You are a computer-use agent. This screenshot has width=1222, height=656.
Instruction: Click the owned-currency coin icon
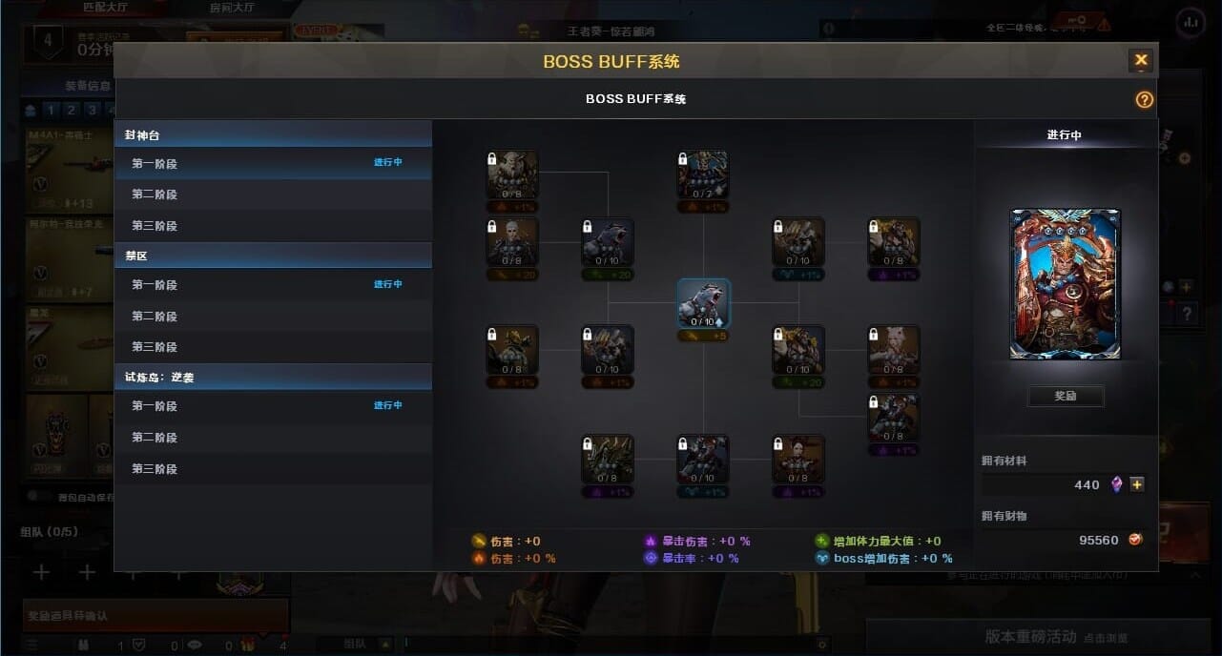1135,540
